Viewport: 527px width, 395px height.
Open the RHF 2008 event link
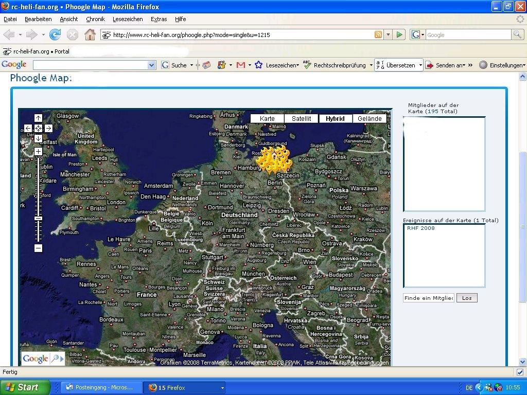click(421, 228)
